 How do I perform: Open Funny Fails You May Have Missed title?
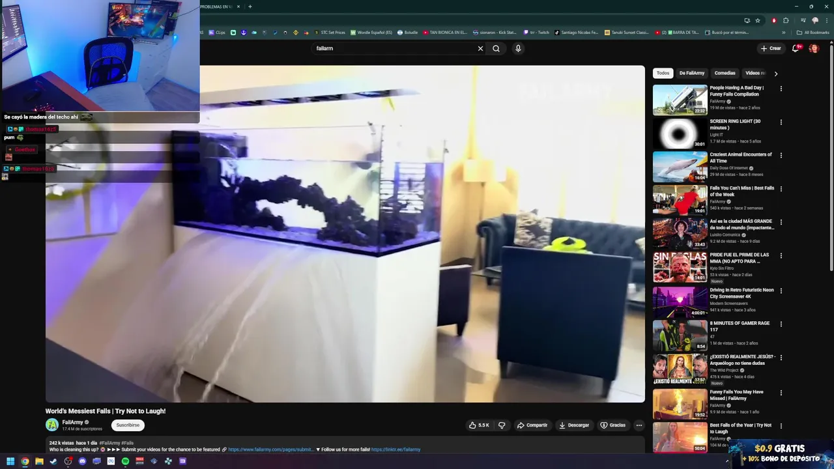(x=737, y=395)
